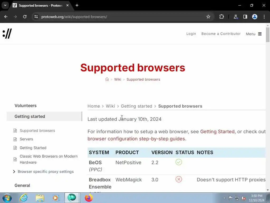Select General in the sidebar

[22, 185]
